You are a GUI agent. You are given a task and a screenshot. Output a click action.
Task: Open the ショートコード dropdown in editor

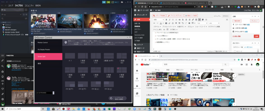pyautogui.click(x=201, y=27)
